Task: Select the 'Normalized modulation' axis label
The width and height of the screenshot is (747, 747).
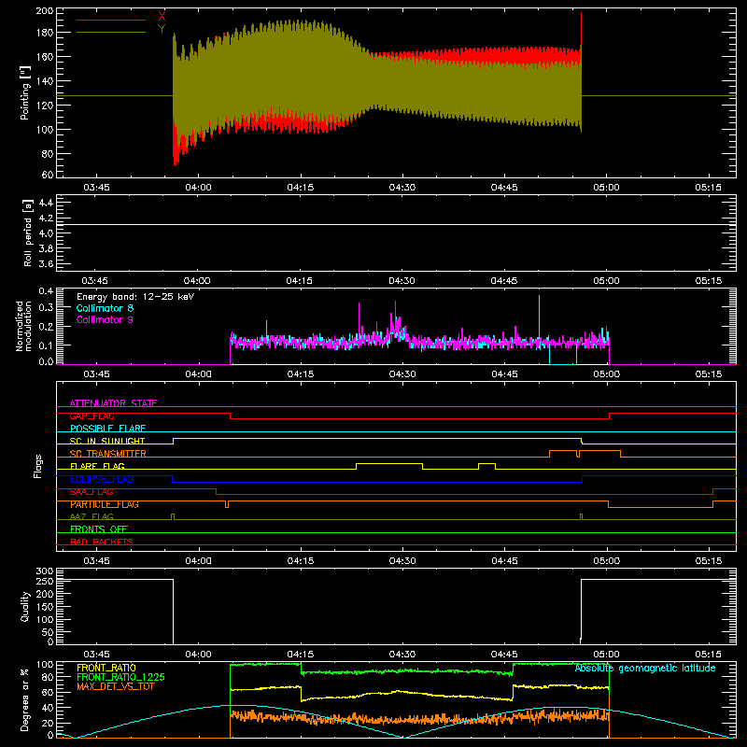Action: (x=23, y=326)
